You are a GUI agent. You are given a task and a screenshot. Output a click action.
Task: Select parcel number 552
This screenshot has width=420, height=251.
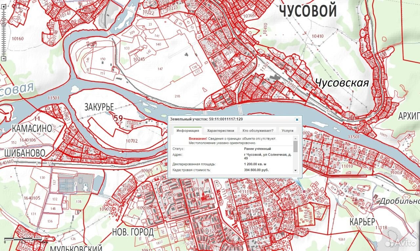14,143
